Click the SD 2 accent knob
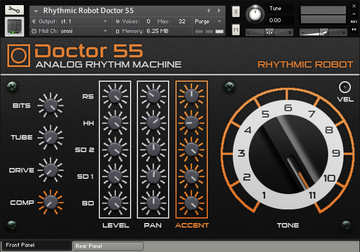 click(191, 150)
